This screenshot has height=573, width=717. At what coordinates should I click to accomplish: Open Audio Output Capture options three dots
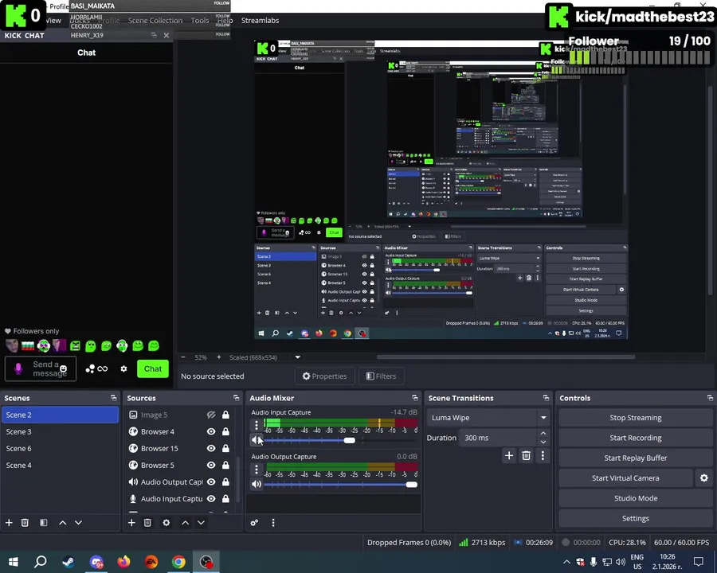click(257, 470)
